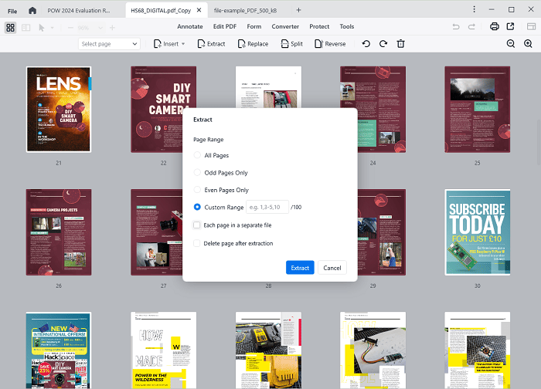
Task: Click the Custom Range input field
Action: [267, 207]
